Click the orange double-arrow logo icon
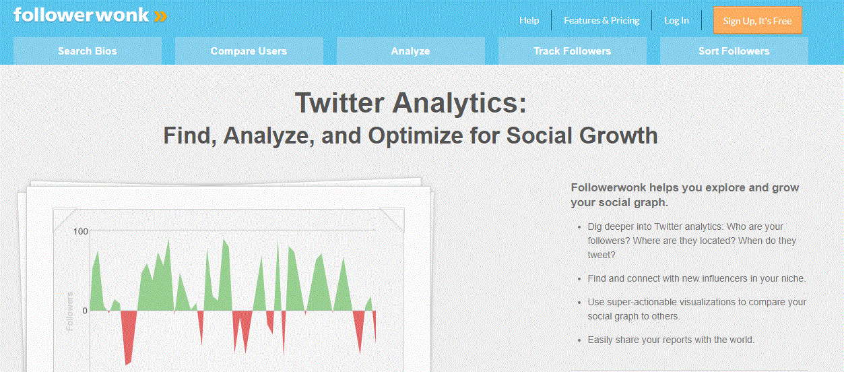 (x=160, y=16)
